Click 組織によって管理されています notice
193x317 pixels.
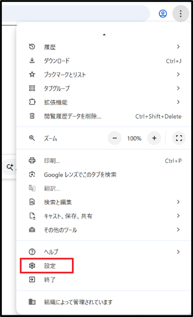pyautogui.click(x=103, y=302)
